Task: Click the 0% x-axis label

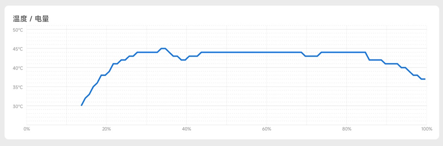Action: (x=27, y=129)
